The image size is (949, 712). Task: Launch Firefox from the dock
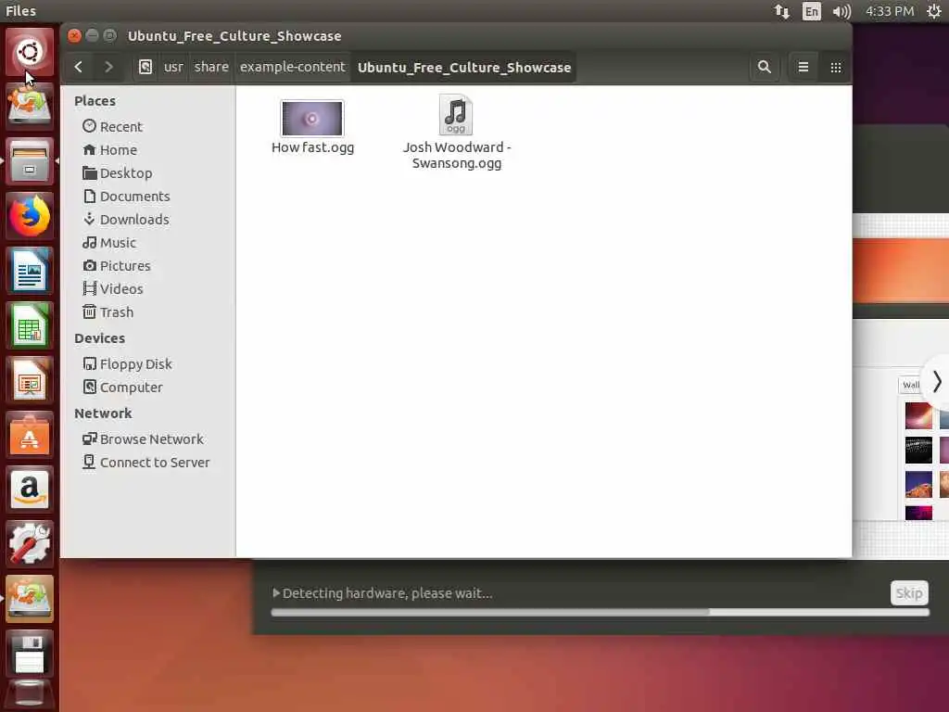[29, 215]
